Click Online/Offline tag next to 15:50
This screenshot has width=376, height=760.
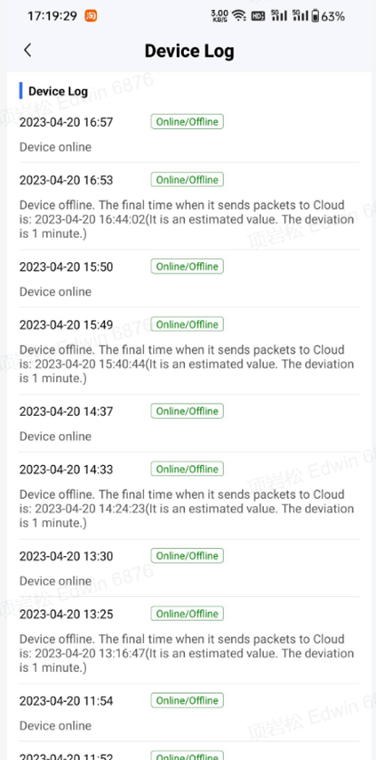[187, 266]
